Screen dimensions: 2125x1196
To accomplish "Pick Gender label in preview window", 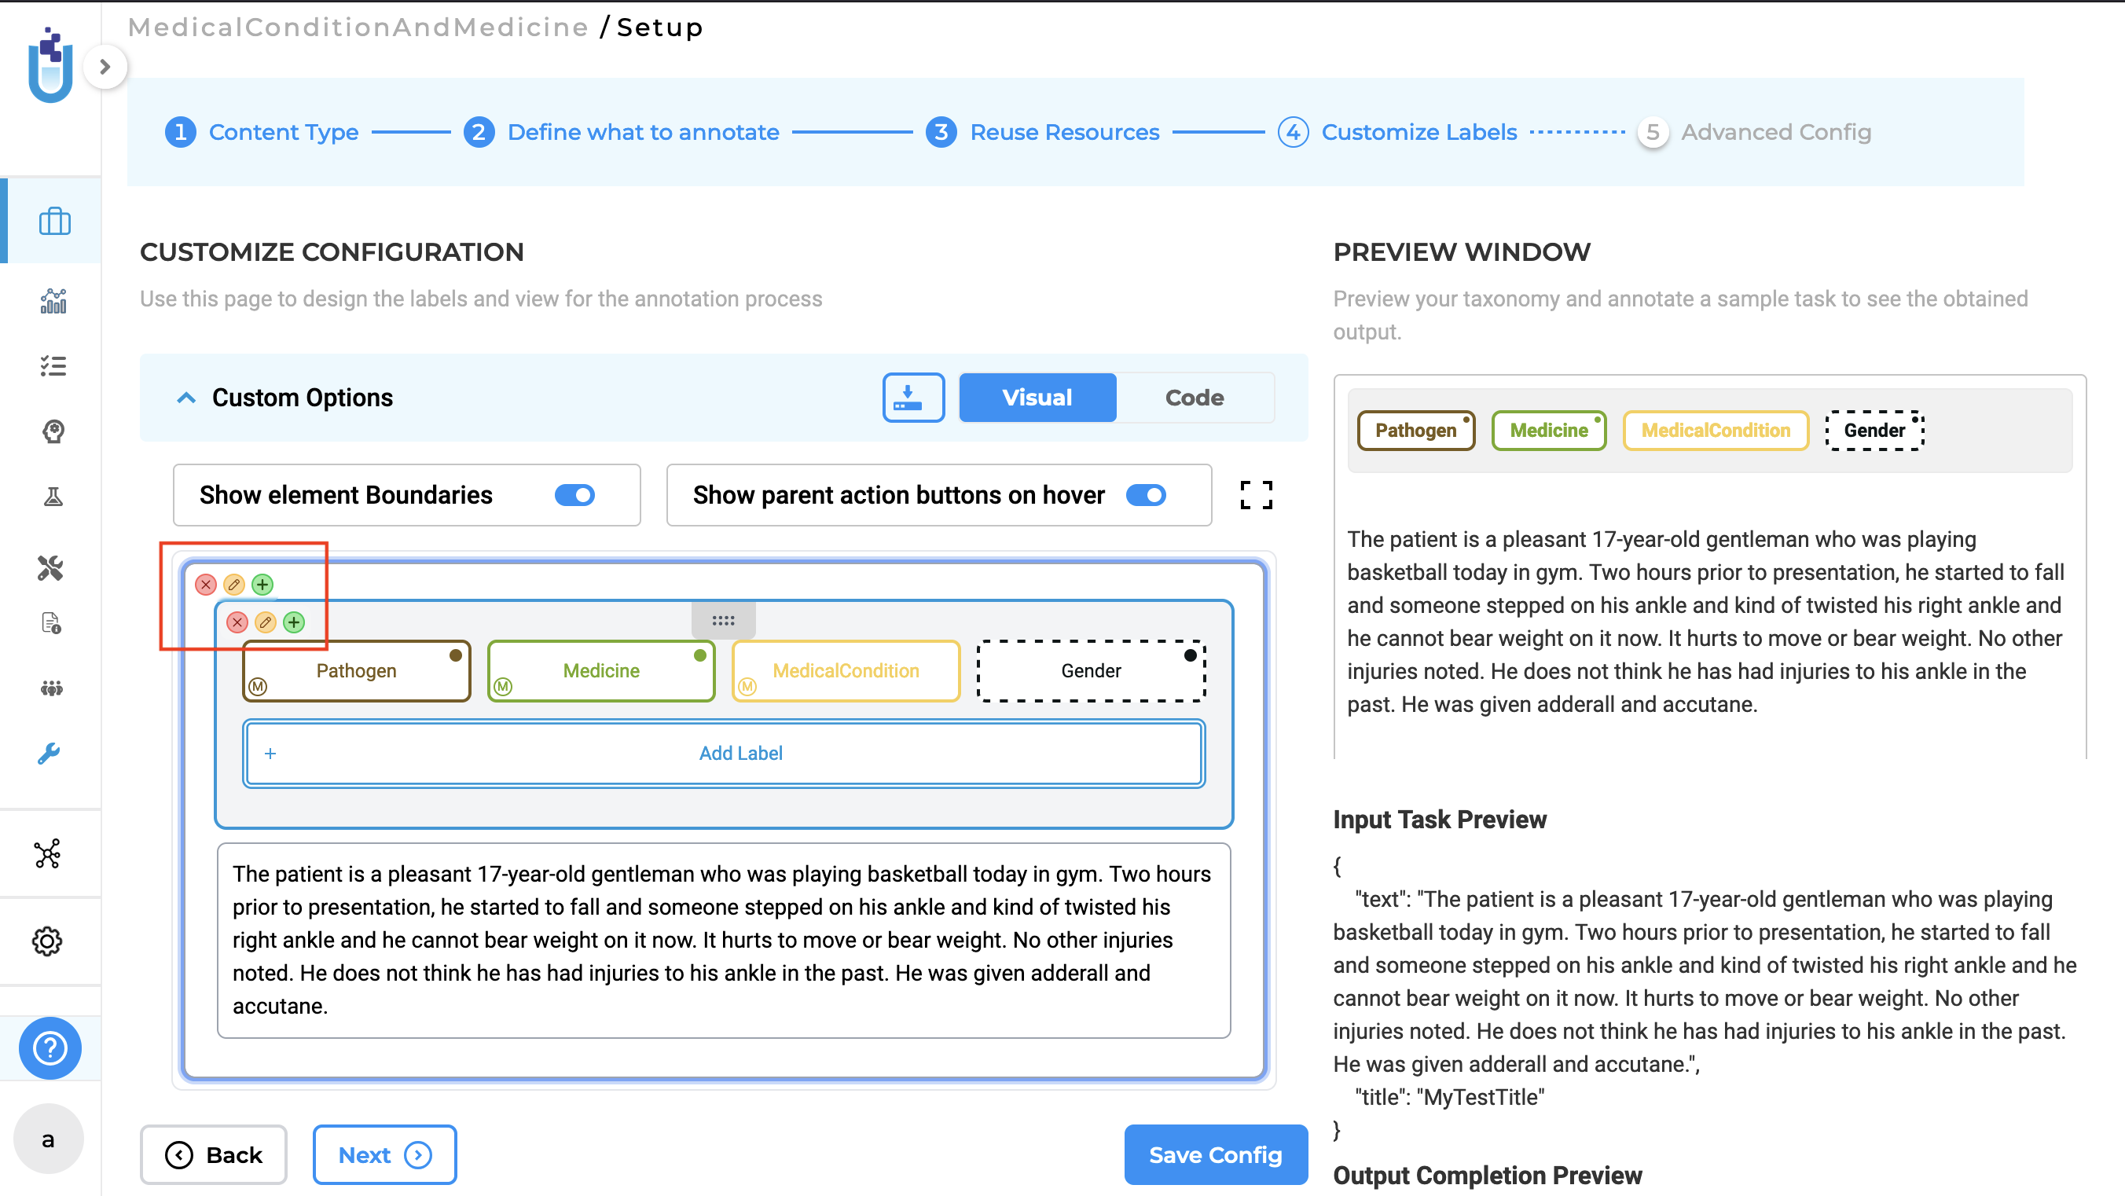I will (1874, 431).
